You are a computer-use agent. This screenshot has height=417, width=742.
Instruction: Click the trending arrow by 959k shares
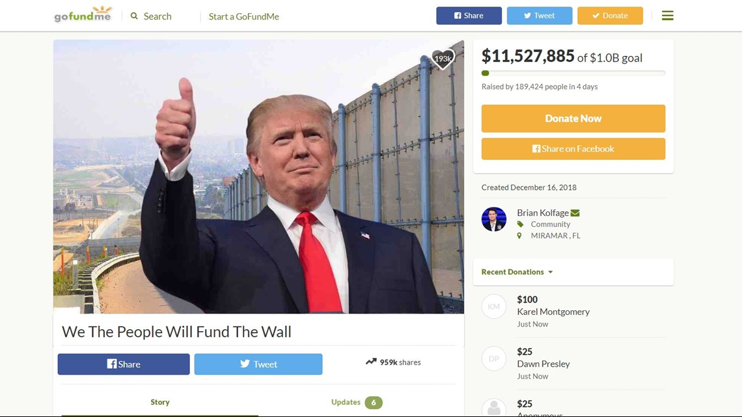click(x=371, y=362)
